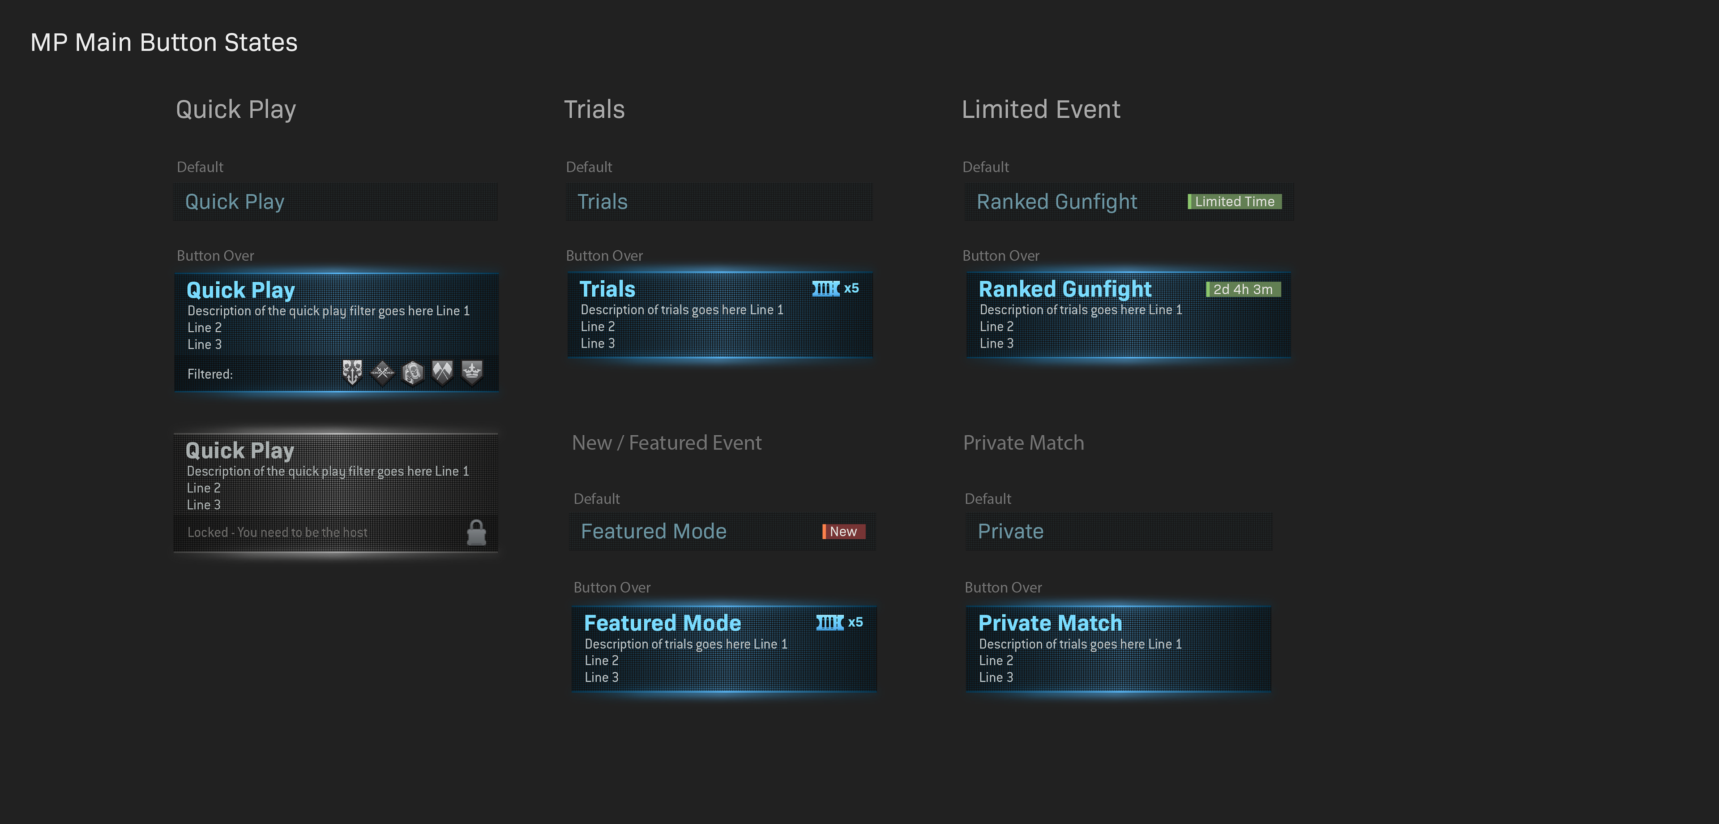The width and height of the screenshot is (1719, 824).
Task: Click the dog tags skull filter icon
Action: (x=412, y=373)
